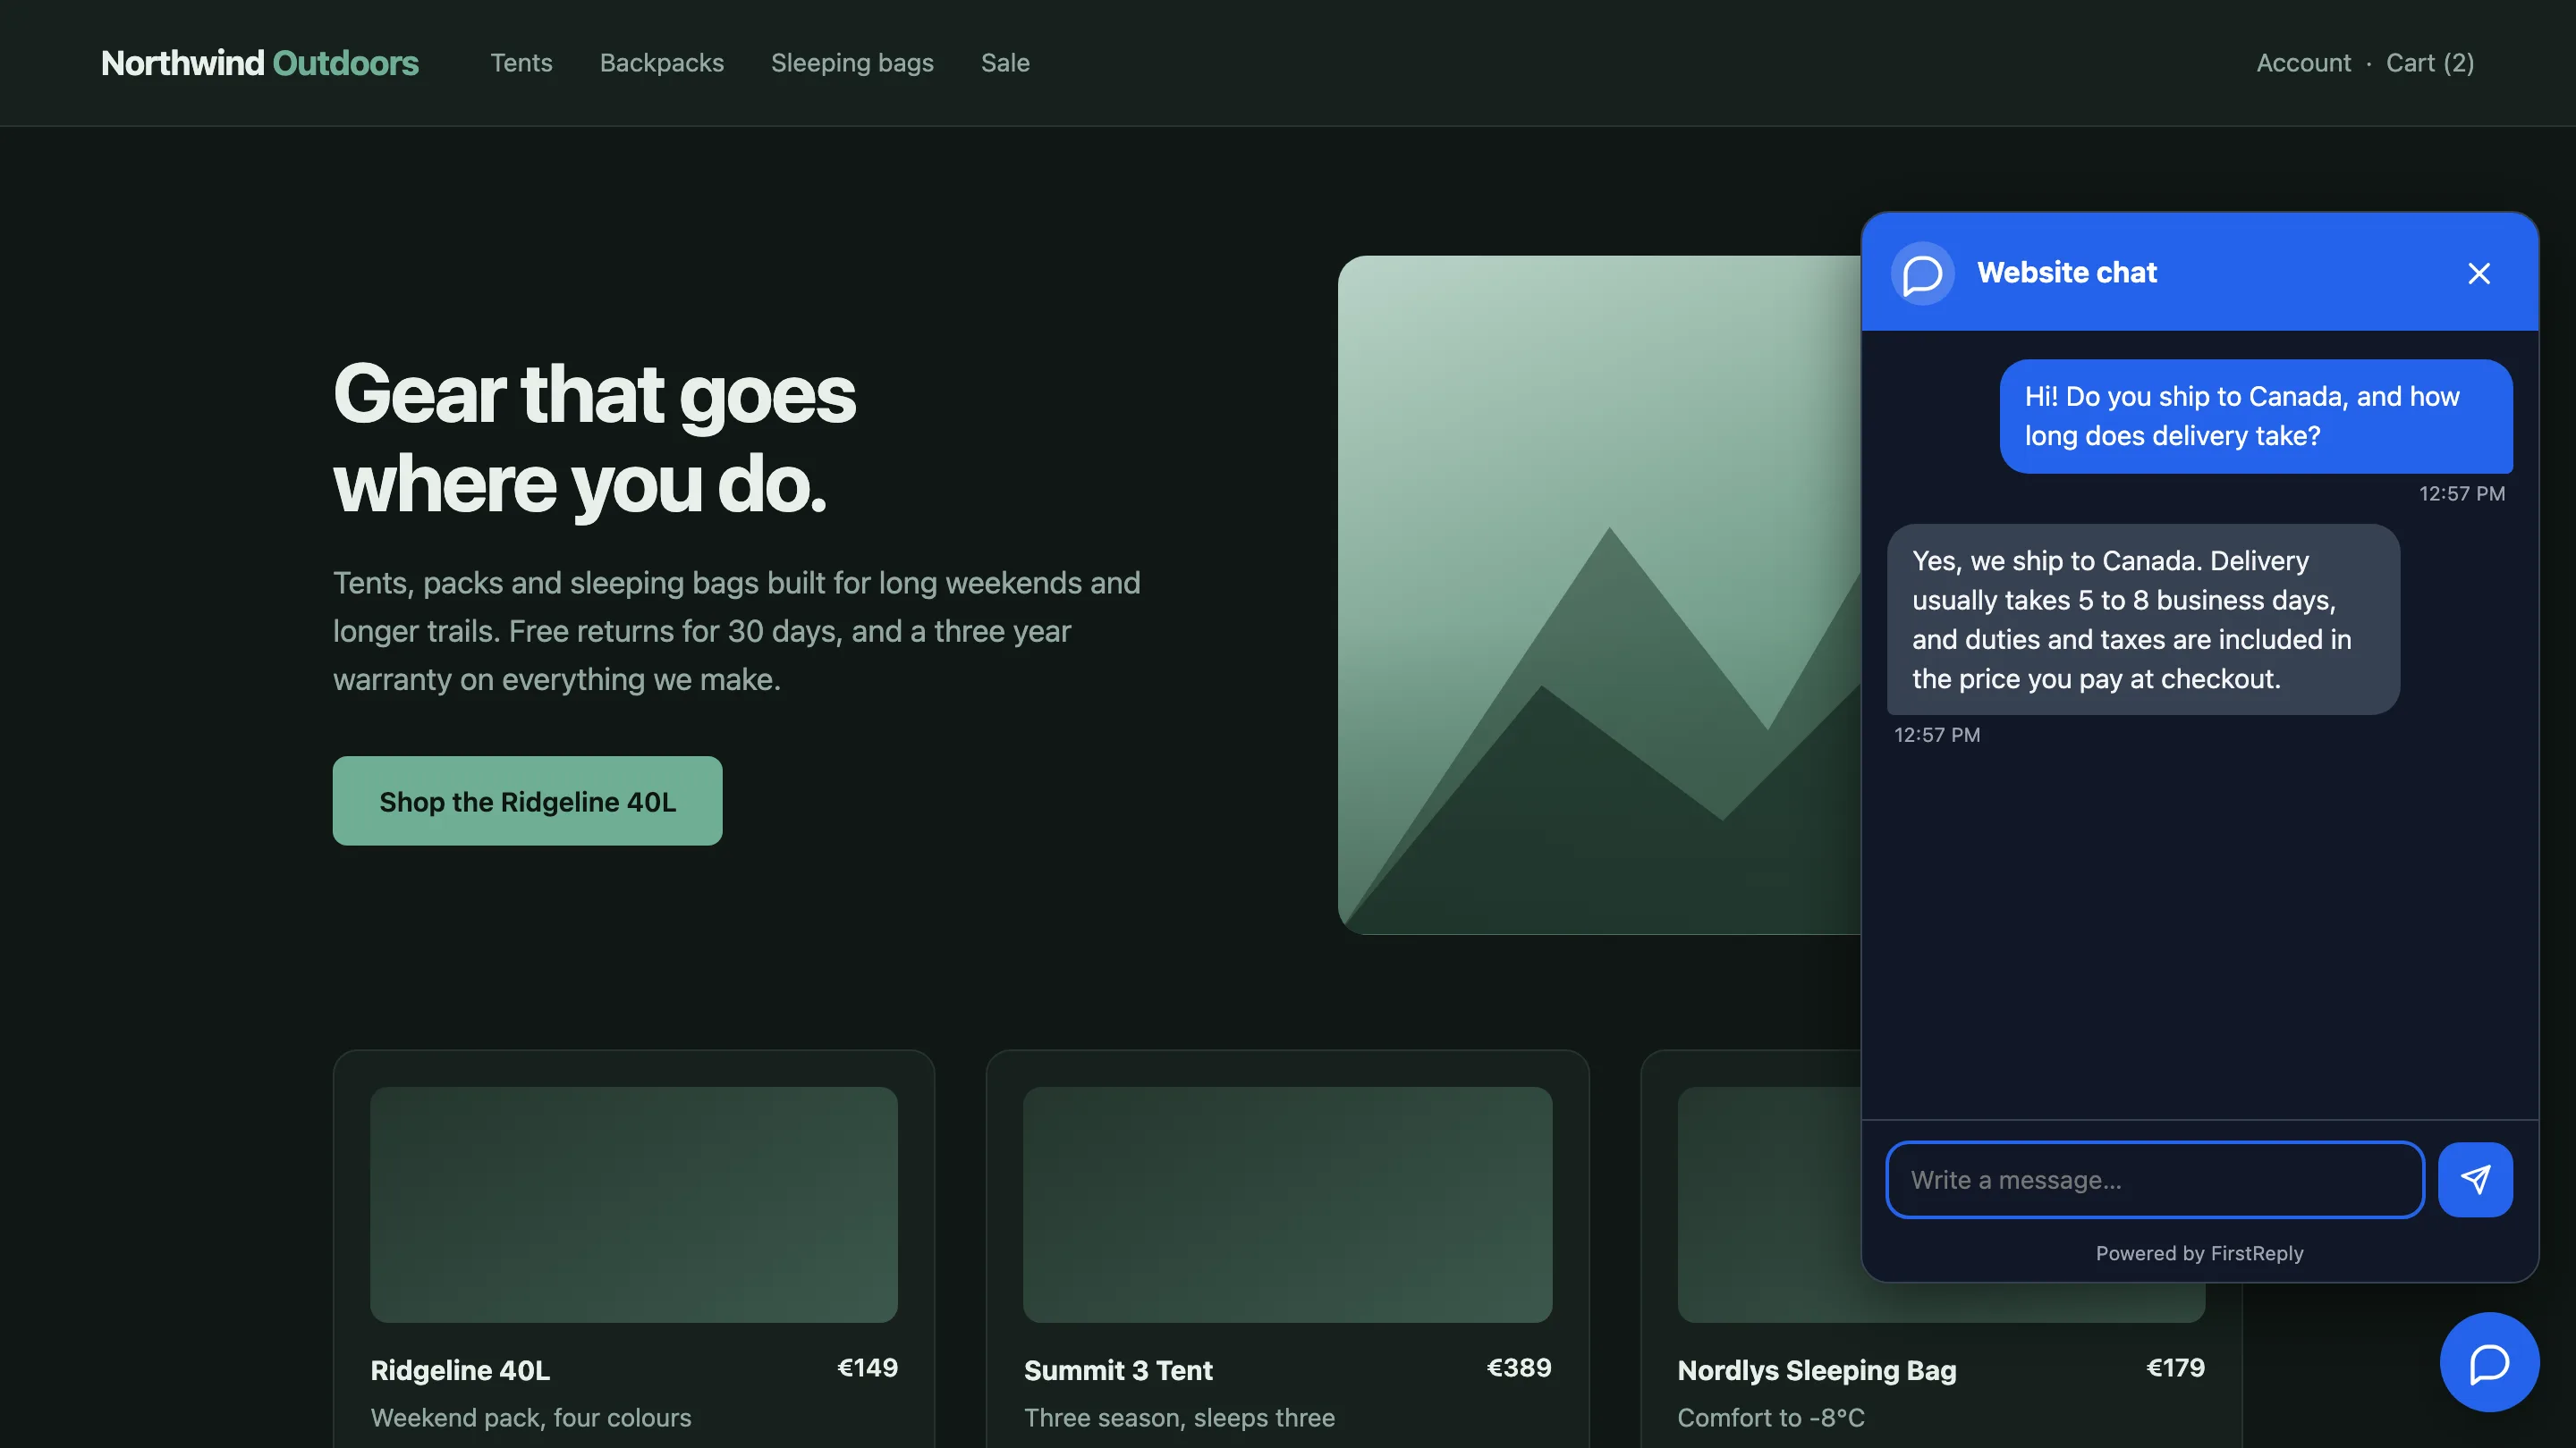Open the Account link
This screenshot has width=2576, height=1448.
point(2303,63)
